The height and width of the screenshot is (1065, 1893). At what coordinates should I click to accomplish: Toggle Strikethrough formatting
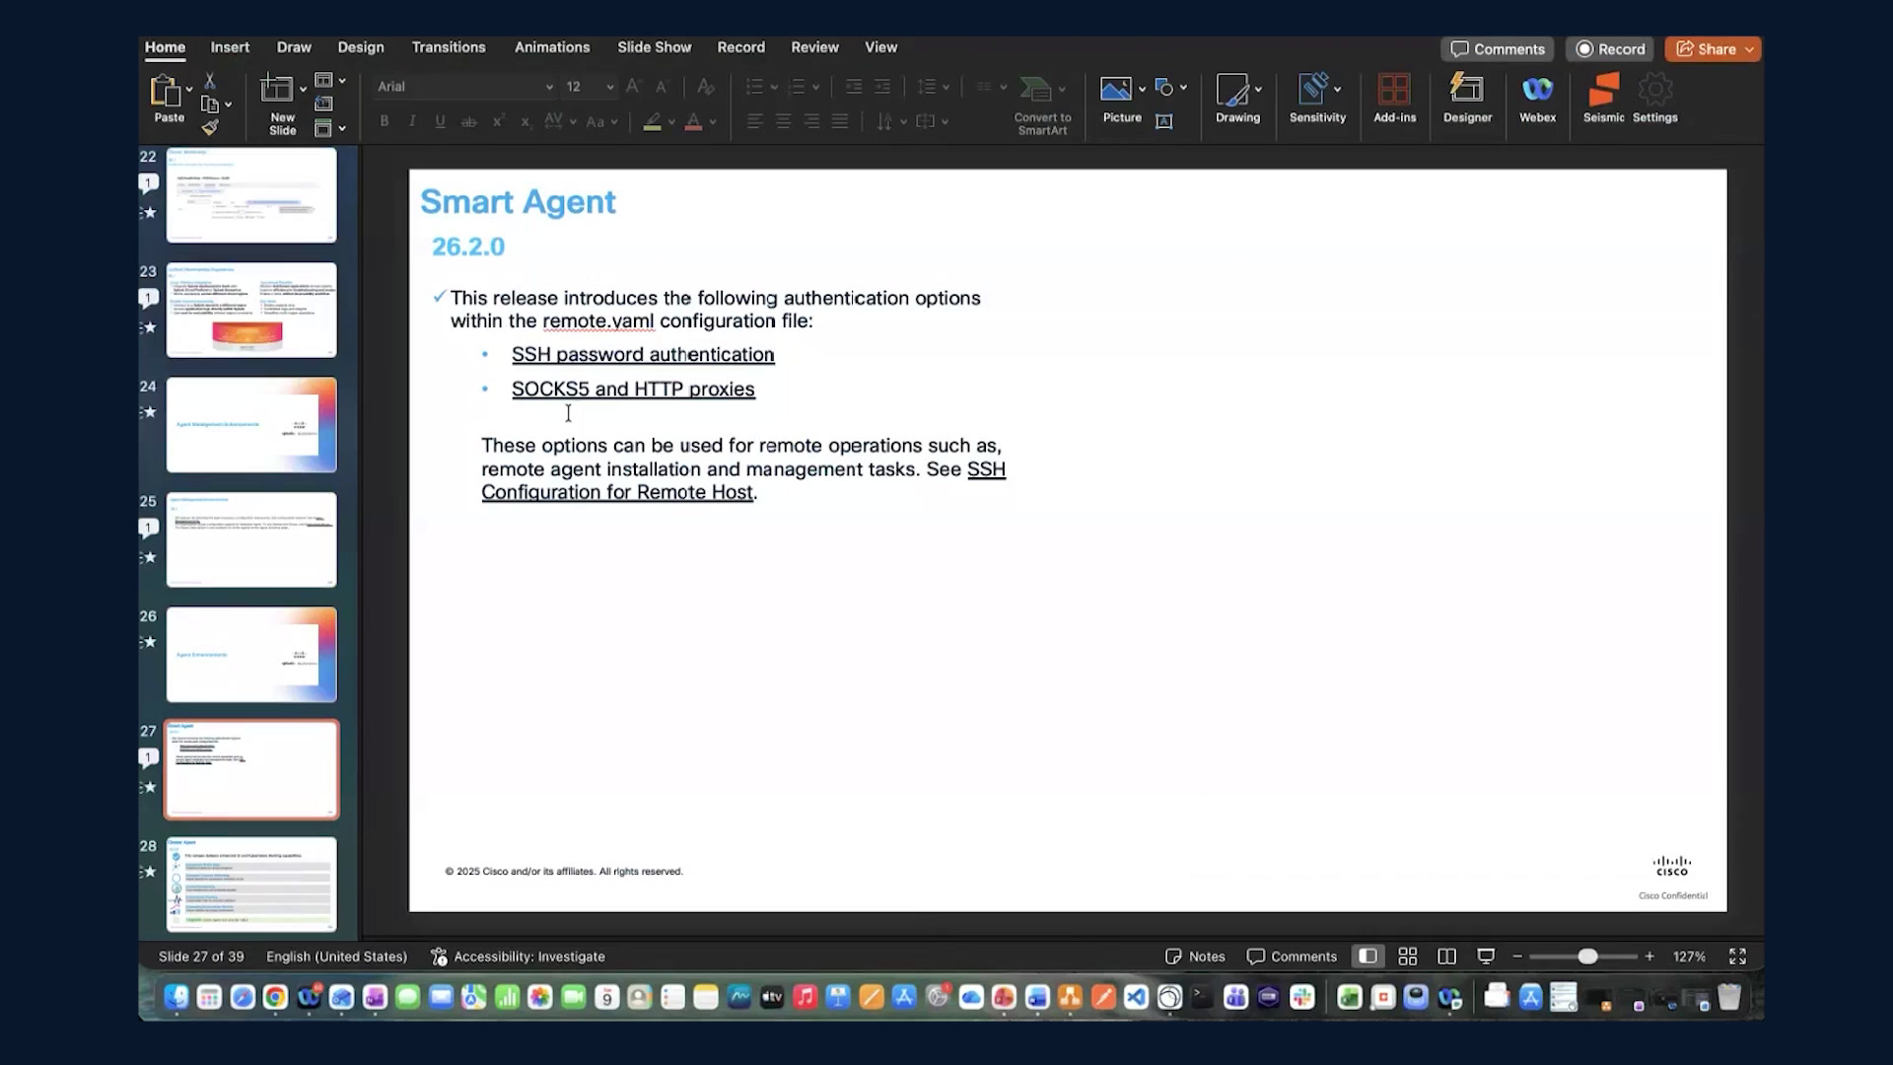(x=469, y=121)
